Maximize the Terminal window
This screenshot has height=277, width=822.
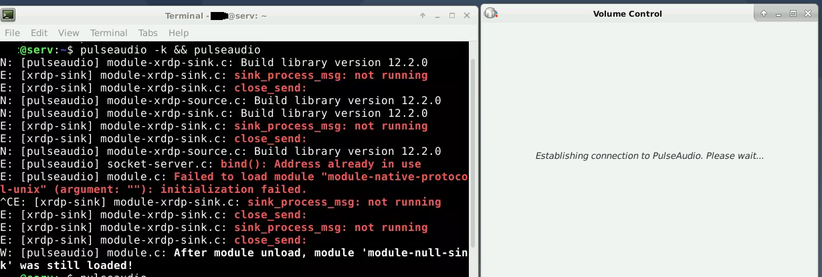[452, 15]
